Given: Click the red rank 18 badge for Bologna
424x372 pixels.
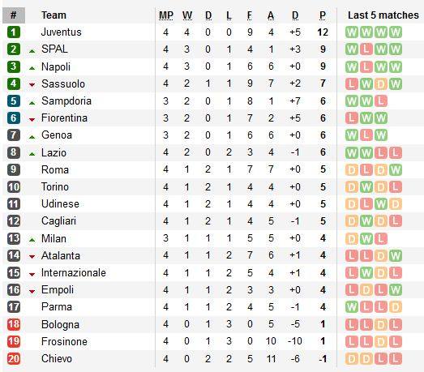Looking at the screenshot, I should (14, 324).
